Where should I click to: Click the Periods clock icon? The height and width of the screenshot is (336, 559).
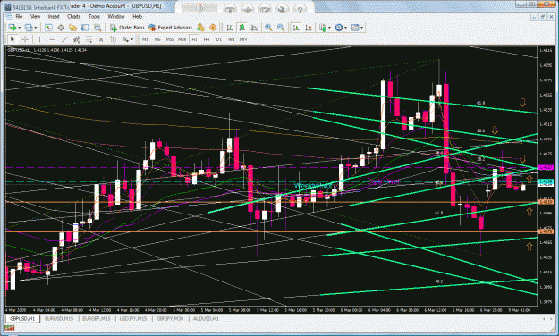pyautogui.click(x=339, y=28)
